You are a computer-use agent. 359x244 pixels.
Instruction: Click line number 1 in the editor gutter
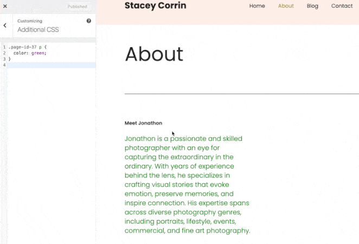[x=4, y=47]
